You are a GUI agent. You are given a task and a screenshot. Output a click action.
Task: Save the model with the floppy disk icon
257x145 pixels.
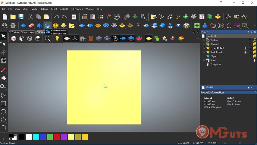point(21,17)
